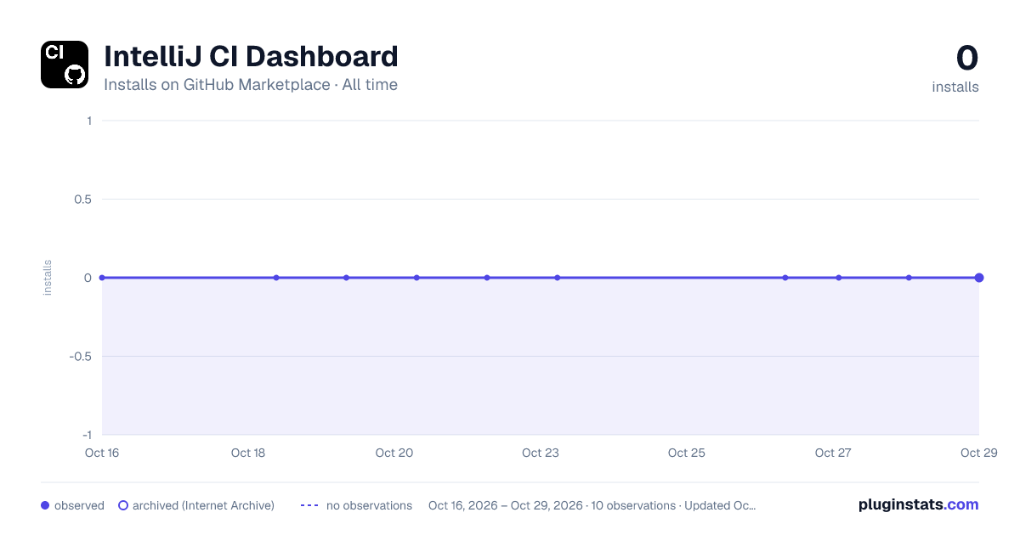Click the 'archived (Internet Archive)' legend label

click(x=203, y=505)
